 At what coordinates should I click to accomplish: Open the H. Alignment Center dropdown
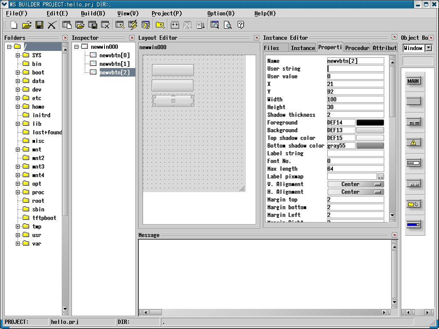[x=355, y=192]
